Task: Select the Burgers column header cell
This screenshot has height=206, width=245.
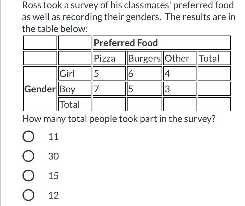Action: pyautogui.click(x=144, y=58)
